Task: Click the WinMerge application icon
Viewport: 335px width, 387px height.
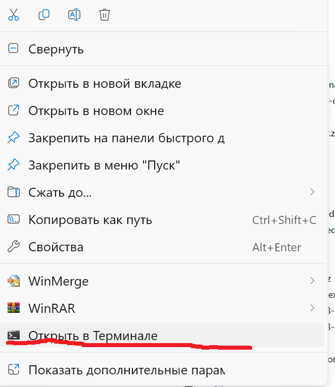Action: pyautogui.click(x=14, y=281)
